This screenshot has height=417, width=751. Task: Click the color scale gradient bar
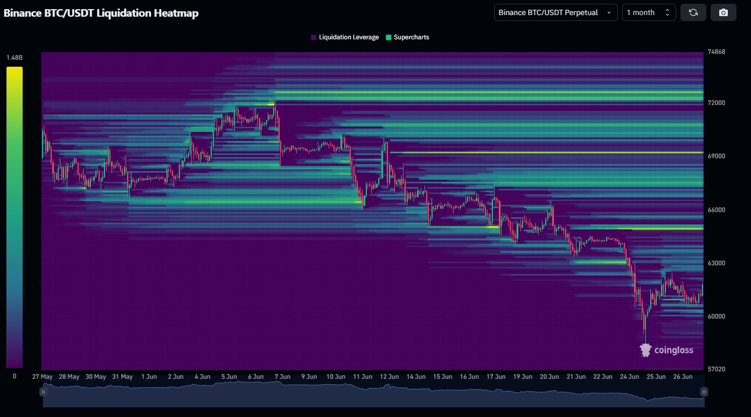point(15,217)
